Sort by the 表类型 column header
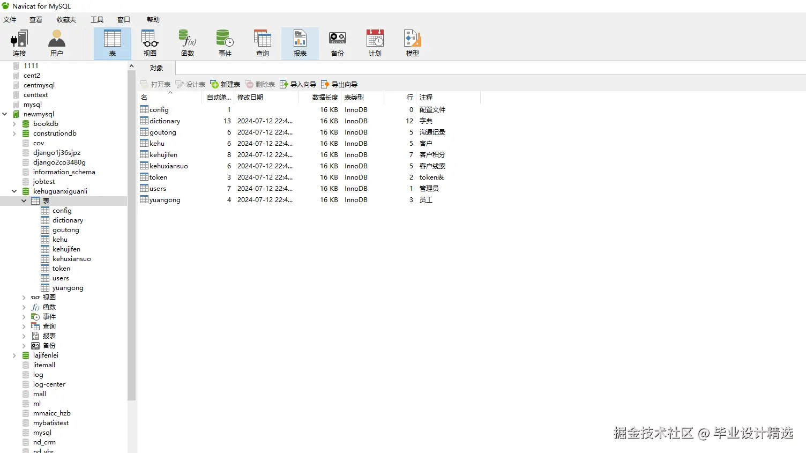This screenshot has height=453, width=806. (x=363, y=97)
